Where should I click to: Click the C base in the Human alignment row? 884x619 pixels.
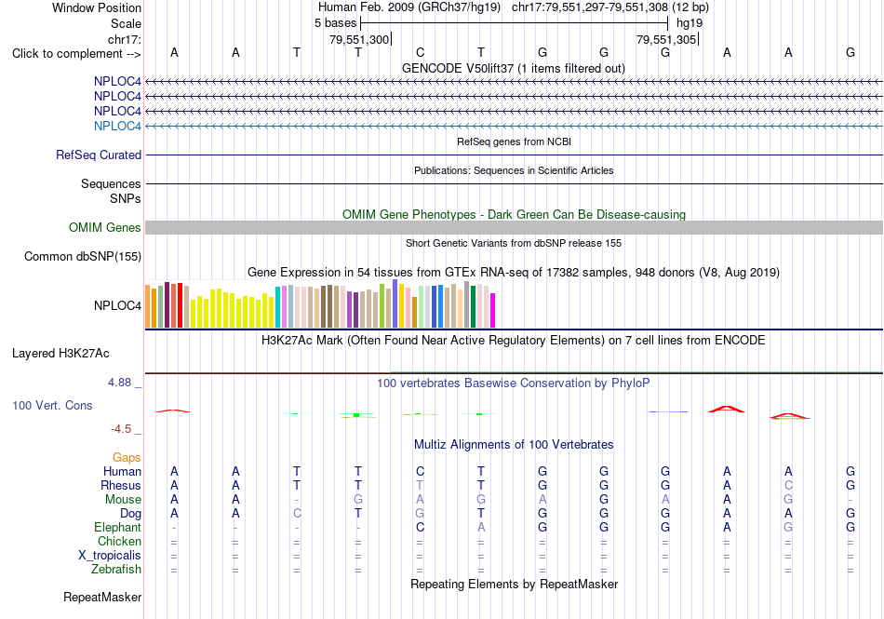(420, 471)
